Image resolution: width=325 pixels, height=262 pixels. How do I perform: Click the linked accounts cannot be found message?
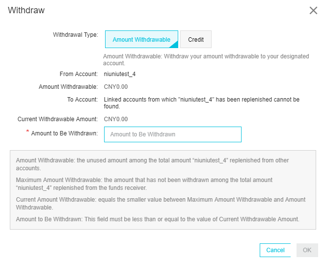point(201,103)
